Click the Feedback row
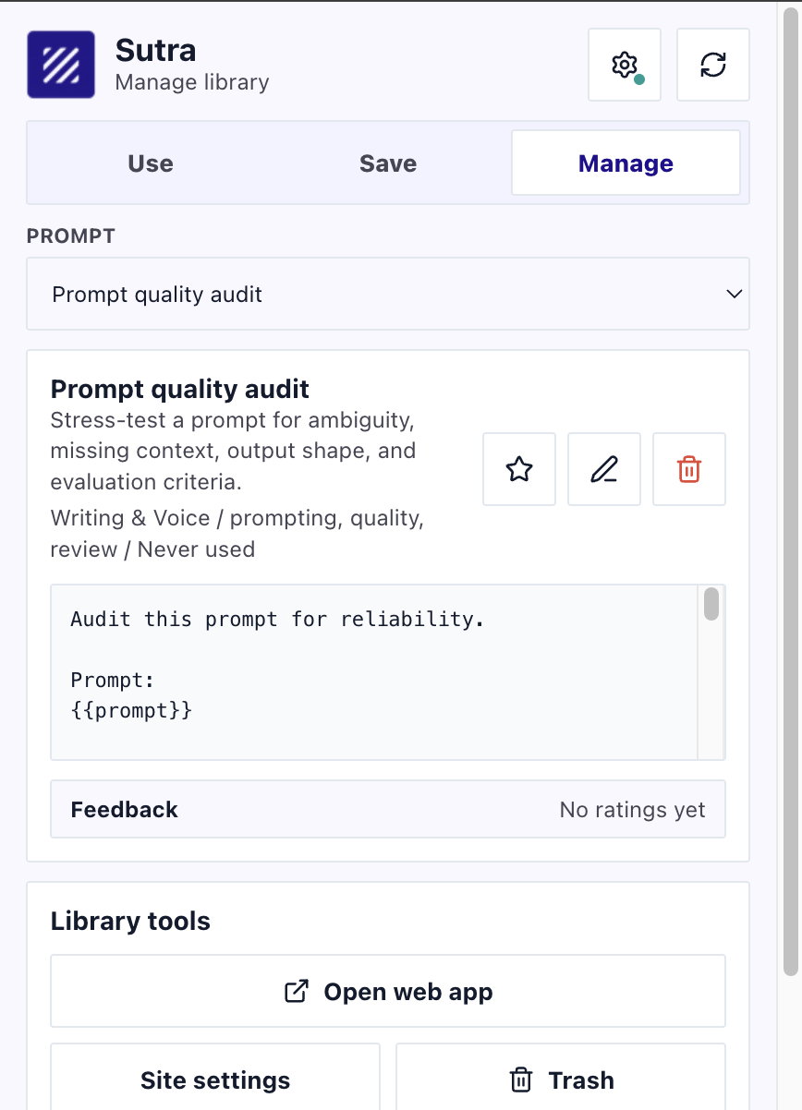The image size is (802, 1110). point(388,809)
